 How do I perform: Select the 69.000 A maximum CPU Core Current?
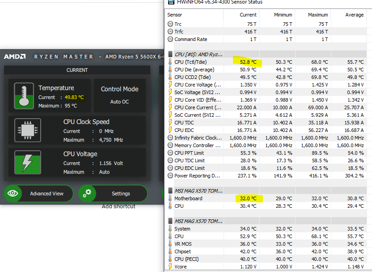318,107
